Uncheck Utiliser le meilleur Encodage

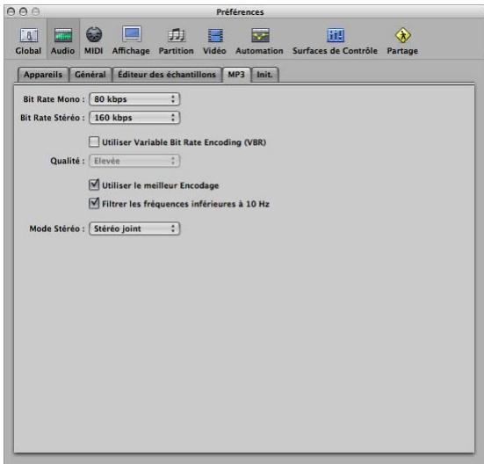[x=94, y=185]
